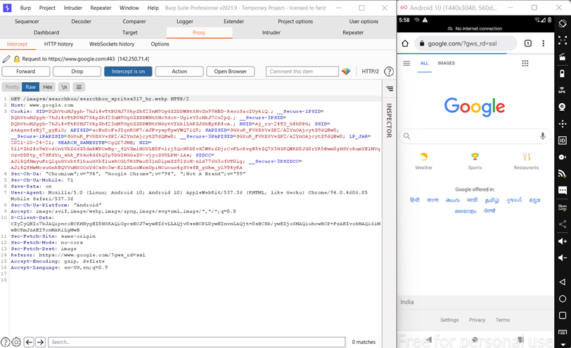The image size is (571, 348).
Task: Click the bottom-left help icon in Burp
Action: tap(6, 342)
